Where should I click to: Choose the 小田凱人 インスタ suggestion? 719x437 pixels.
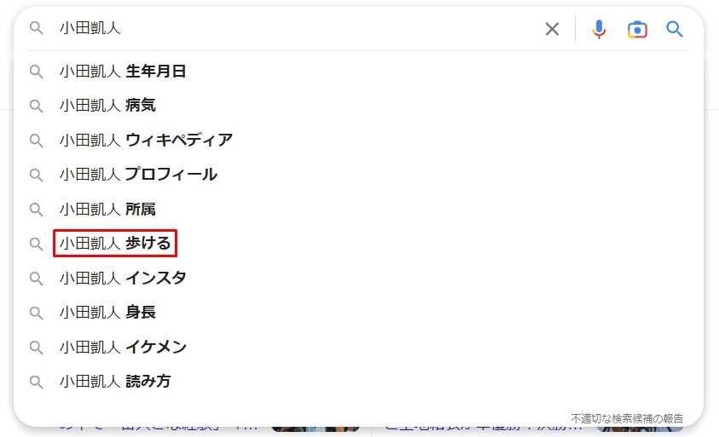pyautogui.click(x=123, y=278)
